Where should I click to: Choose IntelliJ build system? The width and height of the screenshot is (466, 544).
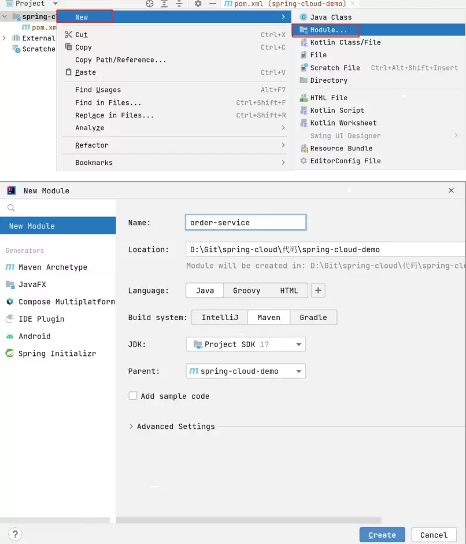[x=220, y=317]
